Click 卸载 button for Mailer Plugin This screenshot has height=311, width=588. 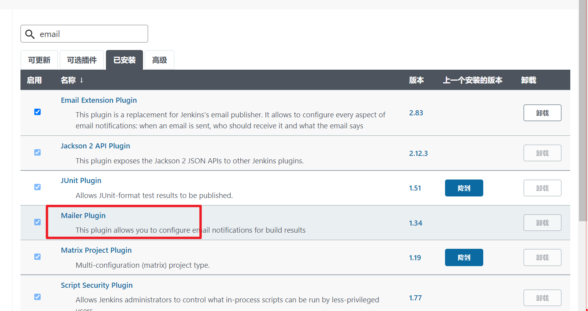[542, 223]
